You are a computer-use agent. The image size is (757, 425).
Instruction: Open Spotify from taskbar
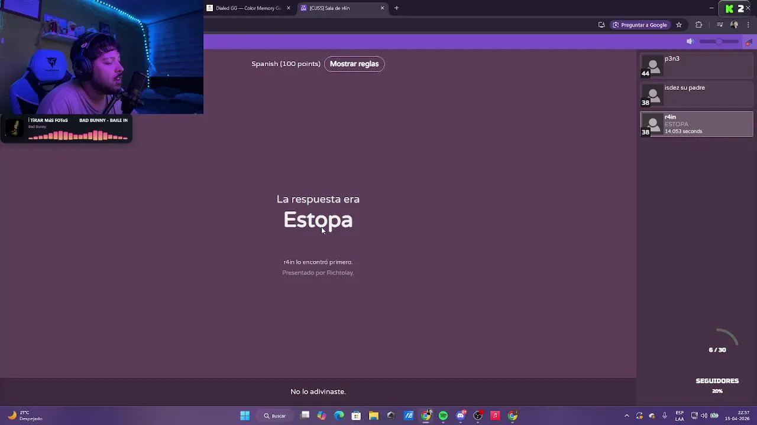(443, 416)
